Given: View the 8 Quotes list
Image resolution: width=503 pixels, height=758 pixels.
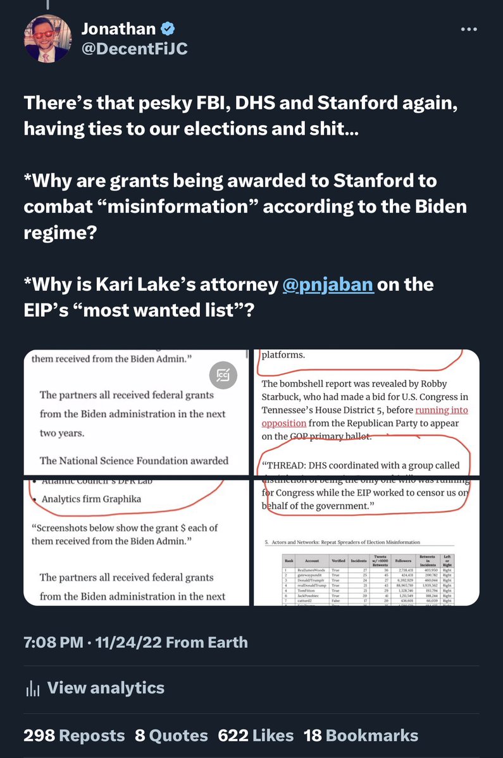Looking at the screenshot, I should pyautogui.click(x=171, y=735).
